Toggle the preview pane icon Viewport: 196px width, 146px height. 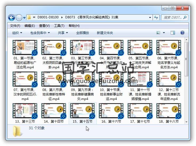pos(173,33)
